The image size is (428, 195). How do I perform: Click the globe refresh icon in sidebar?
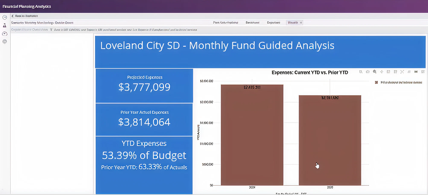coord(5,41)
